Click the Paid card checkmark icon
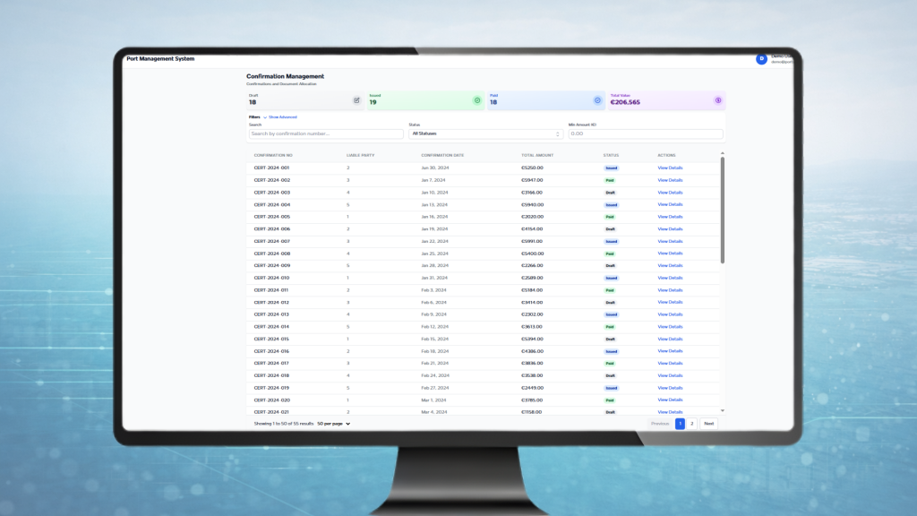 pos(597,100)
